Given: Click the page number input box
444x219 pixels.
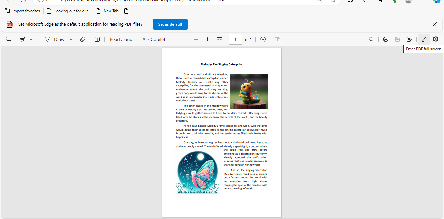Looking at the screenshot, I should [235, 39].
